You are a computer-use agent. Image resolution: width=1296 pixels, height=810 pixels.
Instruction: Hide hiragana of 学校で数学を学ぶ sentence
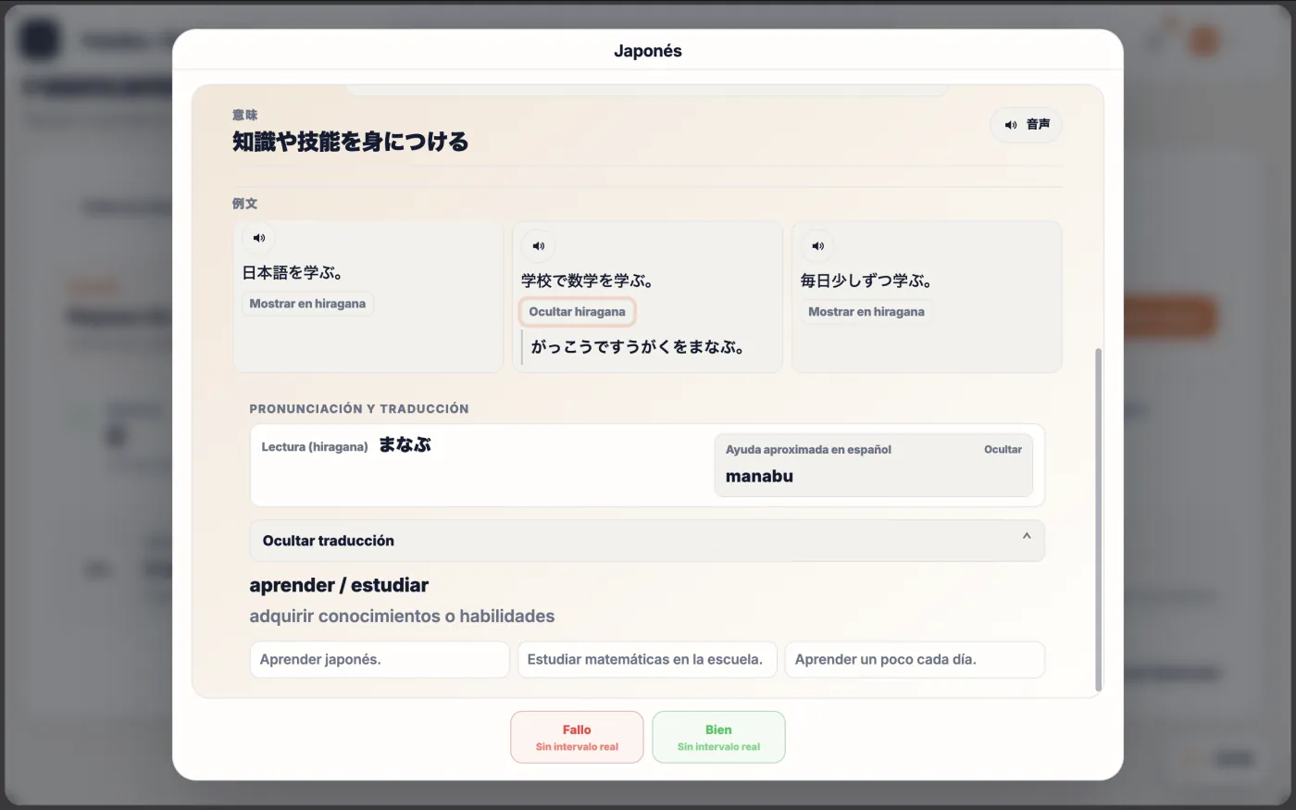pos(577,312)
